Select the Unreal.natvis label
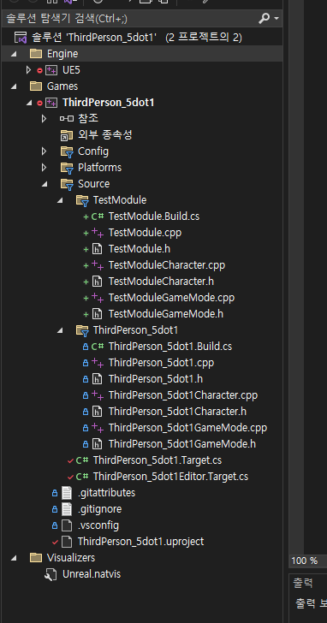This screenshot has width=327, height=623. pyautogui.click(x=92, y=574)
